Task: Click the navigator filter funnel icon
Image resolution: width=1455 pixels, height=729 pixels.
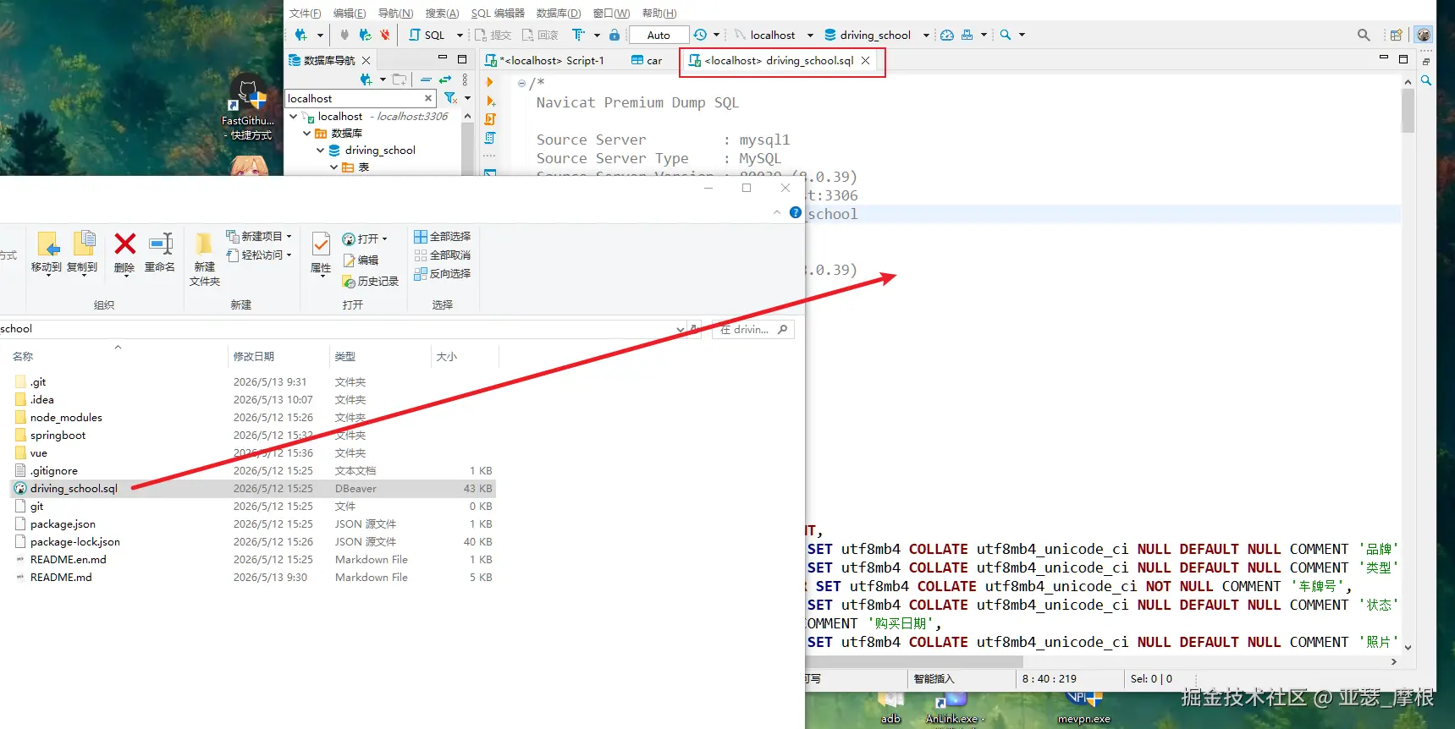Action: 450,98
